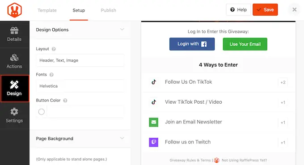304x165 pixels.
Task: Click the Layout help question icon
Action: click(54, 49)
